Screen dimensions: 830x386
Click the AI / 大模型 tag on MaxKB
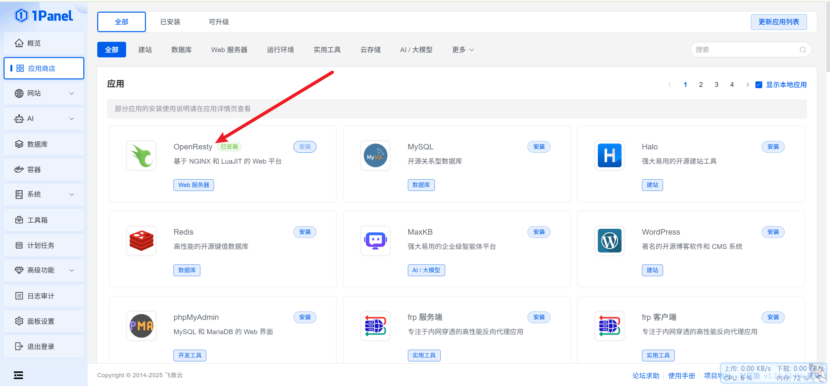(x=426, y=270)
